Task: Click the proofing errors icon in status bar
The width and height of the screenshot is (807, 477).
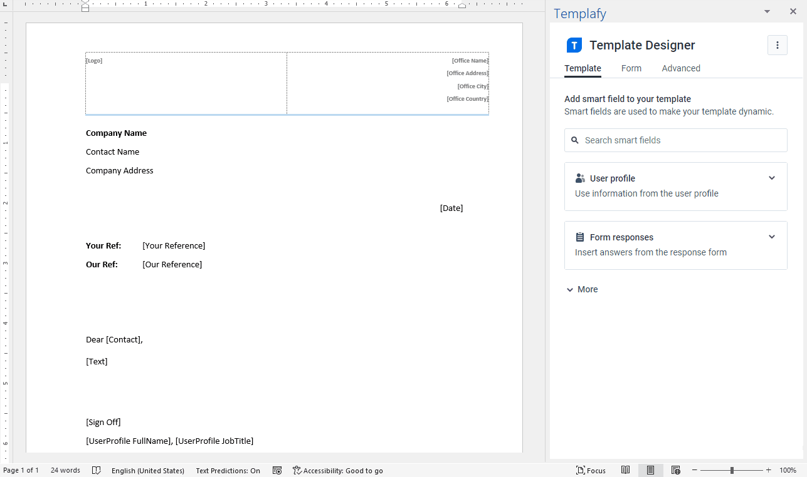Action: click(97, 470)
